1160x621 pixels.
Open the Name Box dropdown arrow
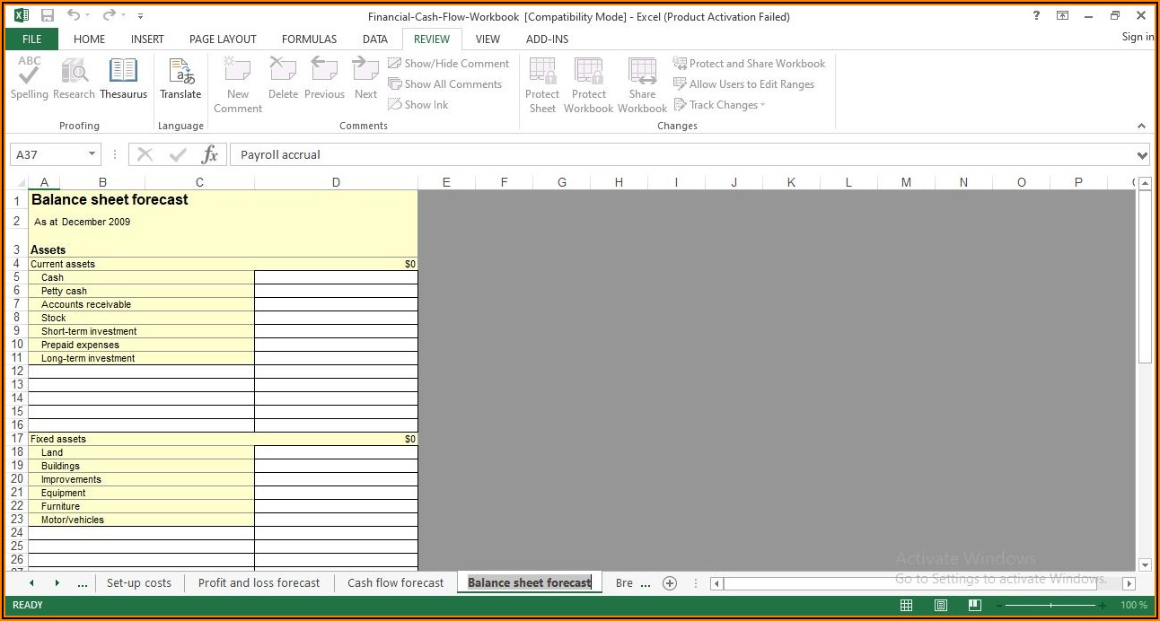click(x=92, y=154)
